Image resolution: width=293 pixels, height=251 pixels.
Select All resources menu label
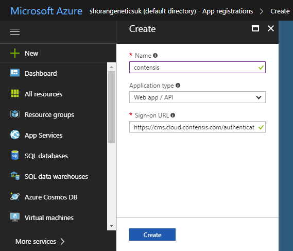coord(43,94)
